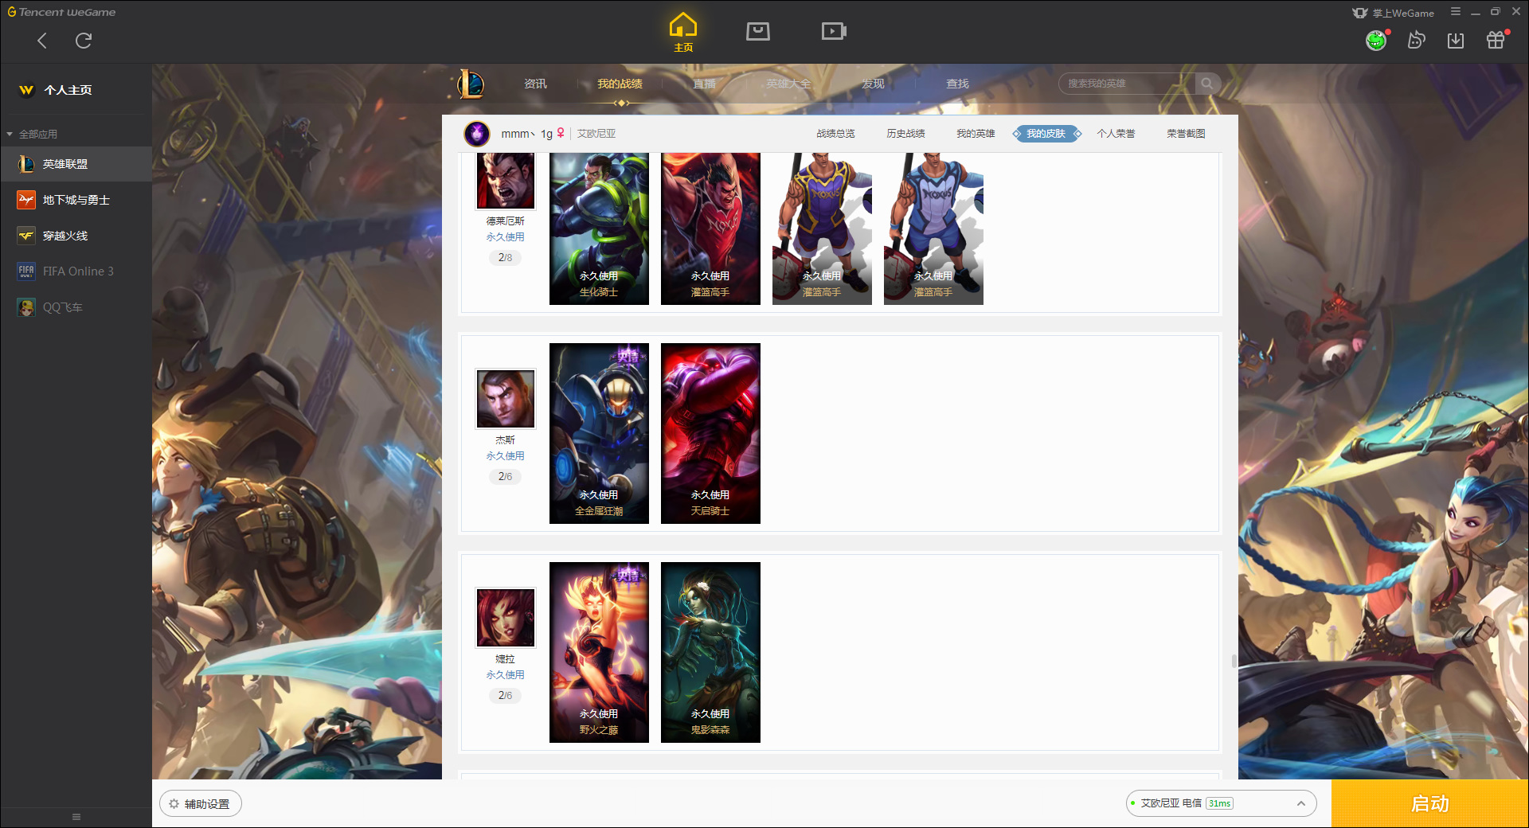
Task: Click the back arrow button
Action: click(x=42, y=41)
